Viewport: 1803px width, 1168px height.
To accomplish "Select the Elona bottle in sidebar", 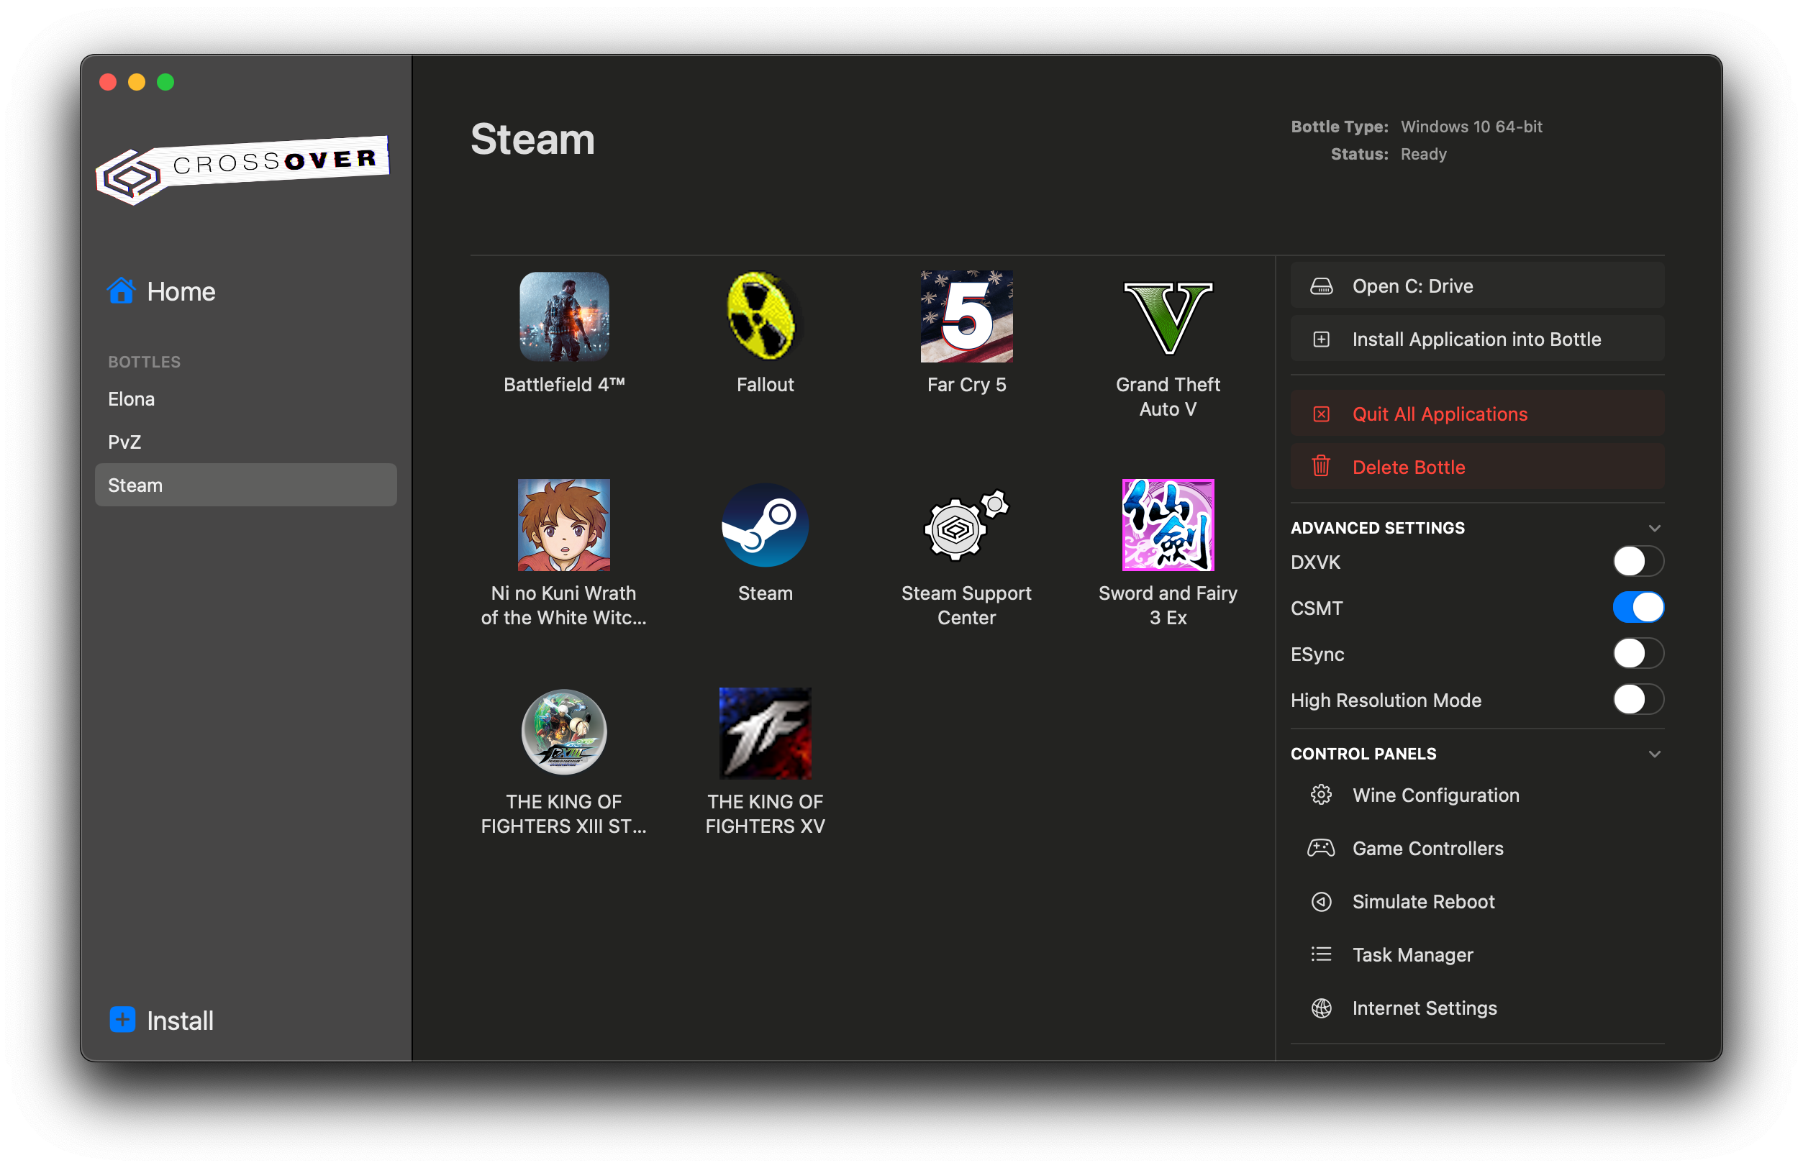I will pos(131,399).
